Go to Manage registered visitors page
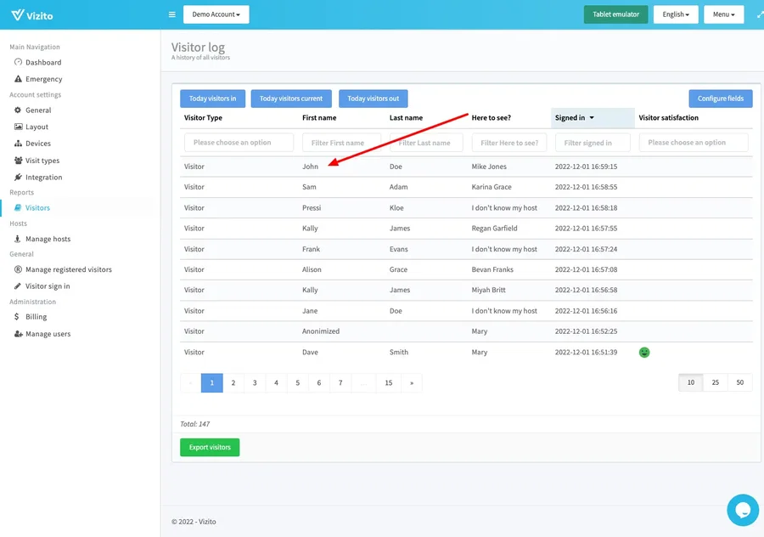The width and height of the screenshot is (764, 537). pyautogui.click(x=68, y=269)
